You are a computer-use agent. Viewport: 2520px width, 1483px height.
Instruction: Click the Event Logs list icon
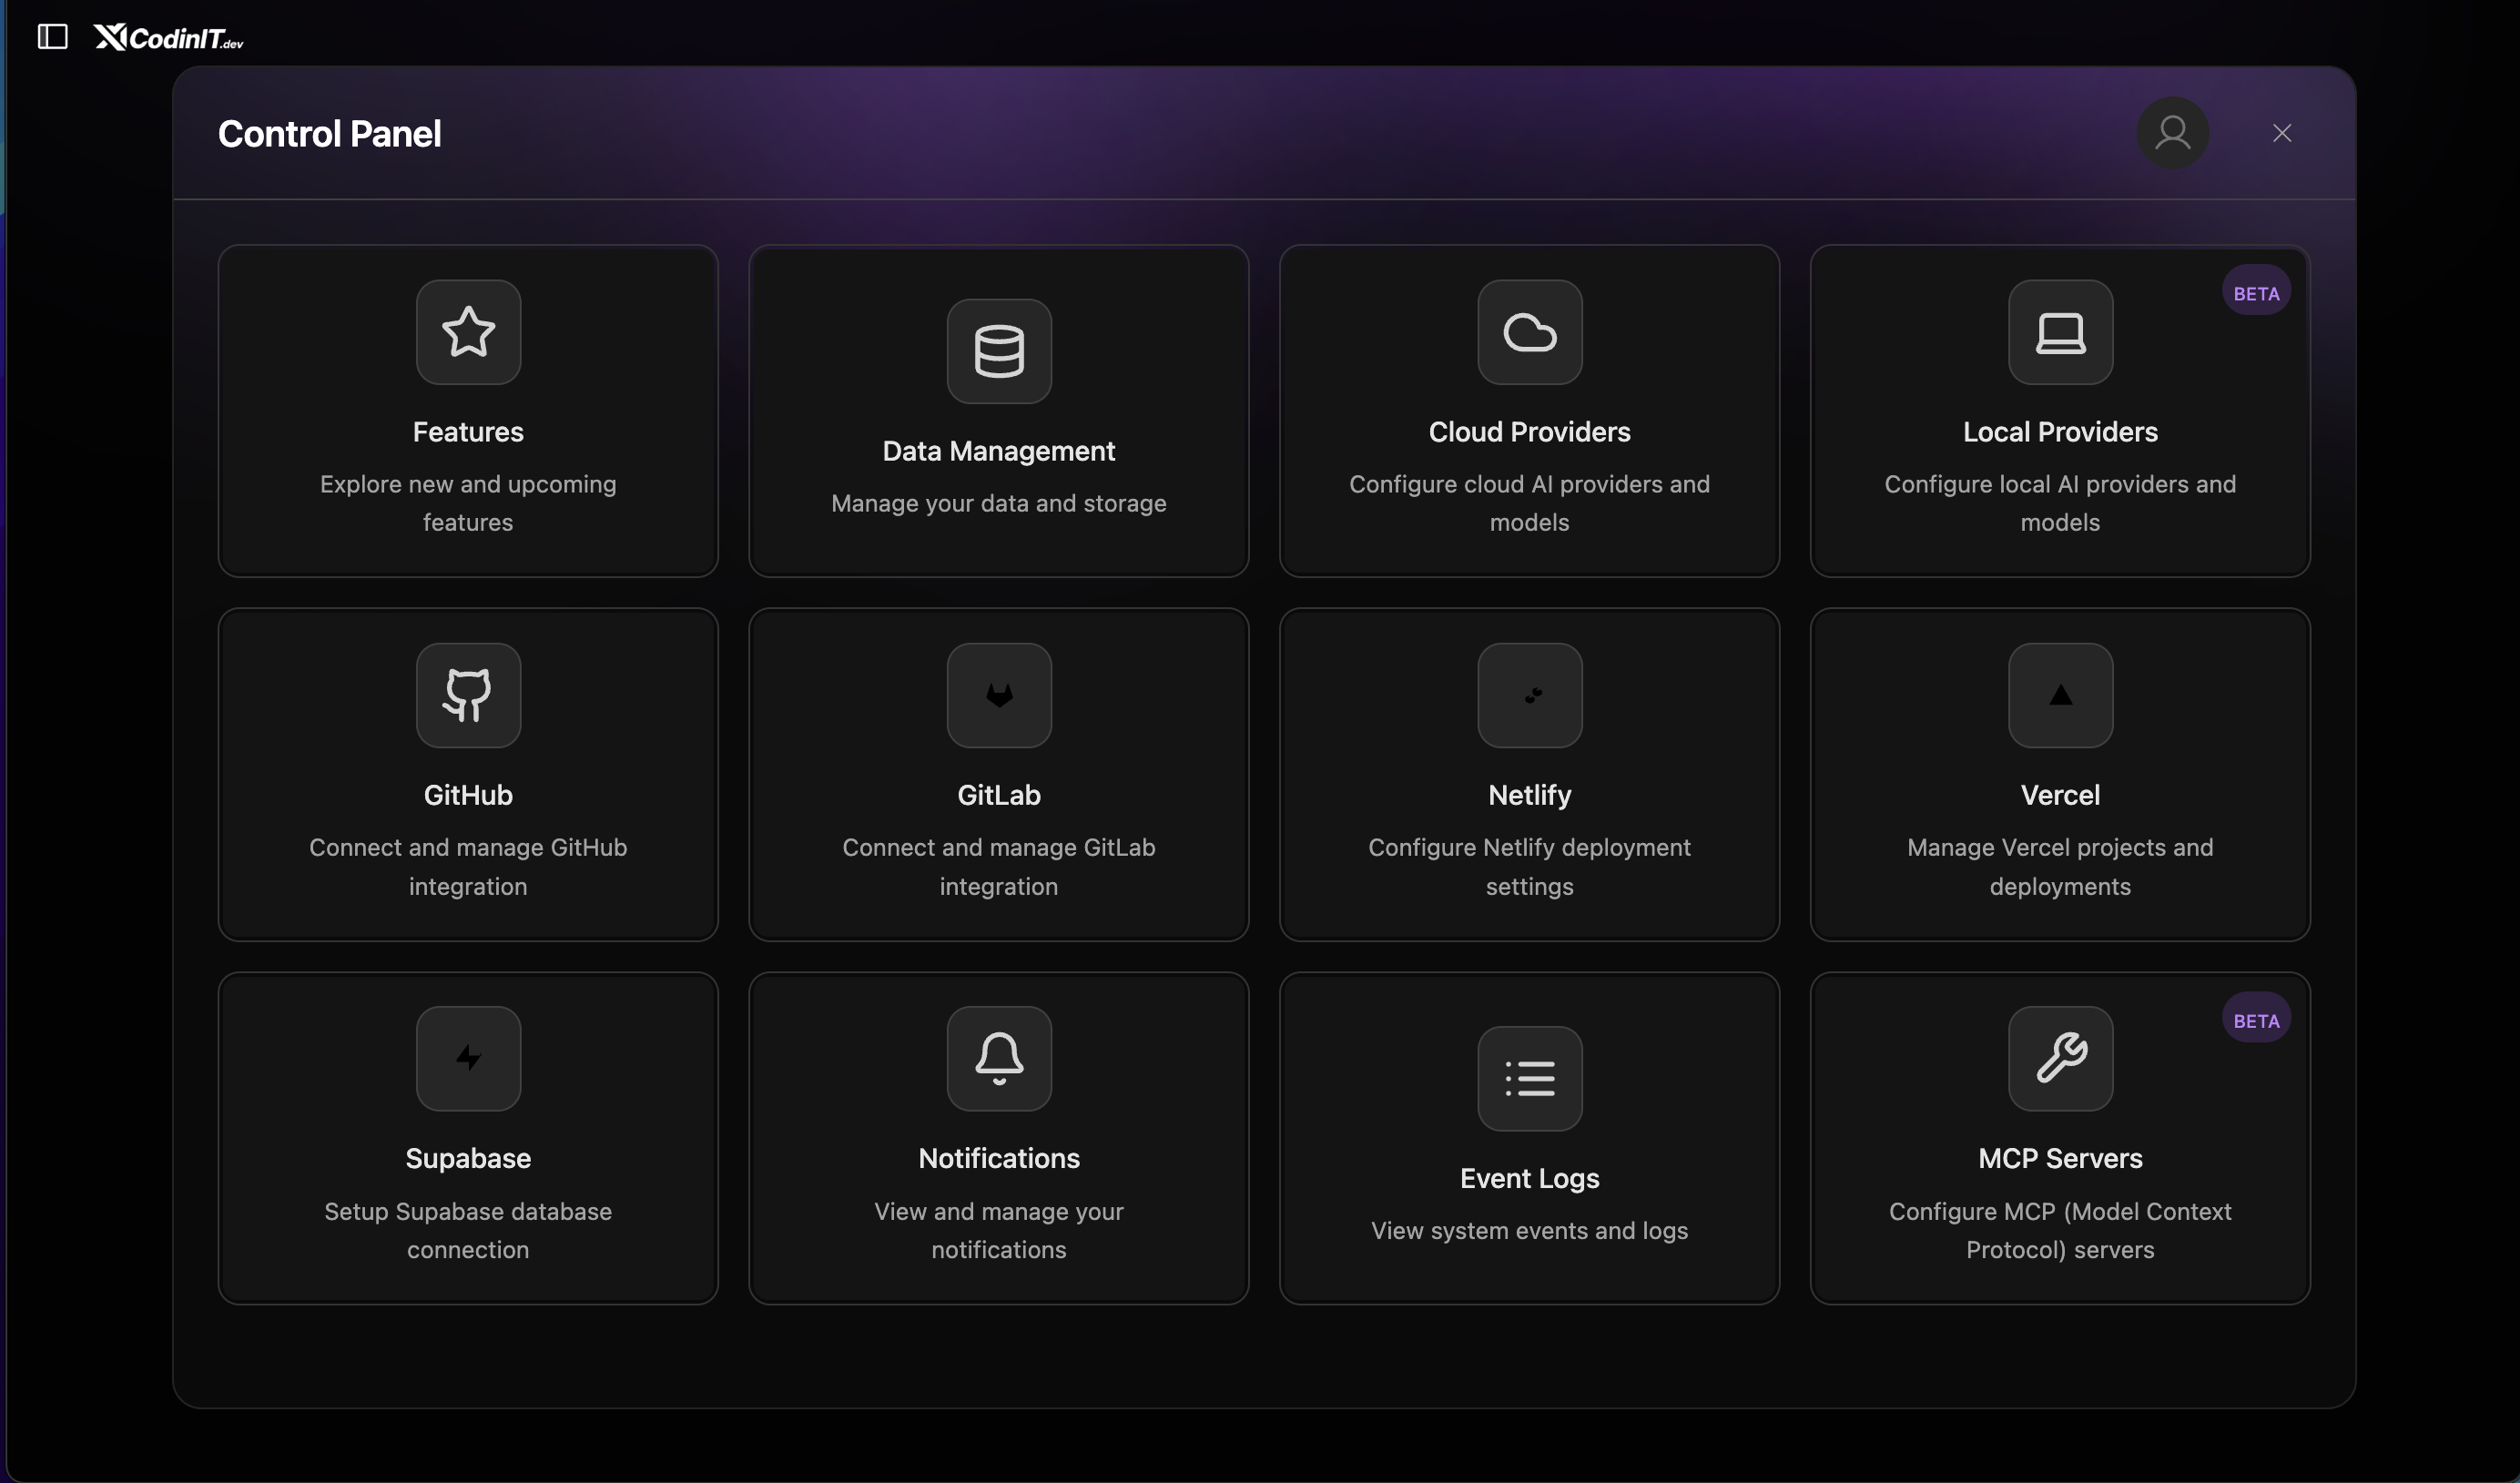pyautogui.click(x=1529, y=1078)
